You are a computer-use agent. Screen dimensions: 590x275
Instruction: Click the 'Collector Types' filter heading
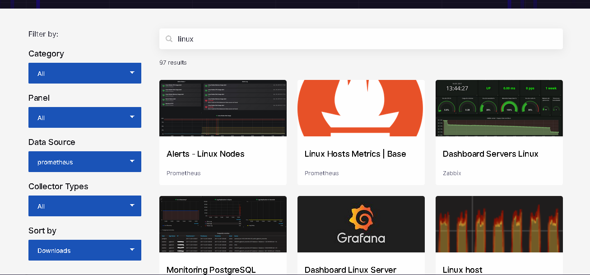tap(58, 186)
